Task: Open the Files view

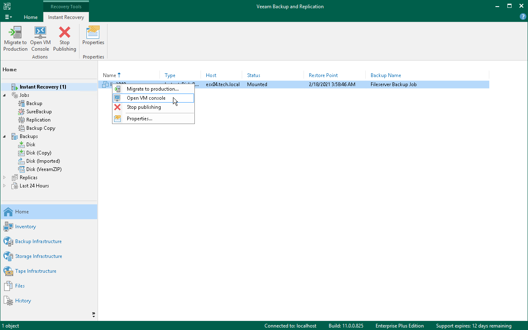Action: point(21,286)
